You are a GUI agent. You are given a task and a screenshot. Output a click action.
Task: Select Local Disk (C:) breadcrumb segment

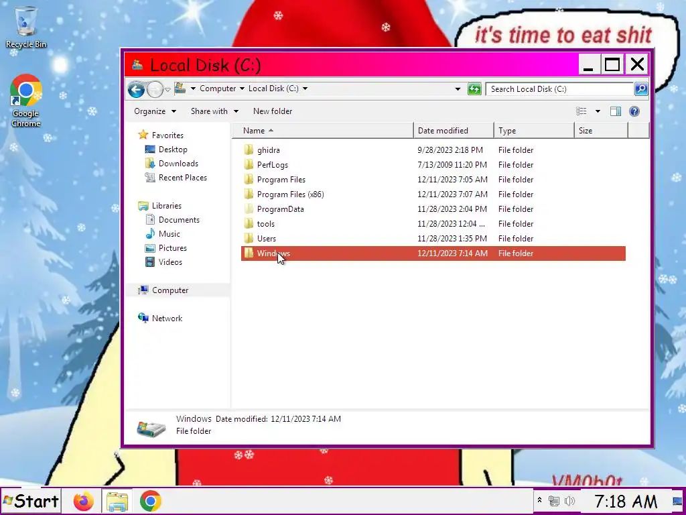pos(273,89)
